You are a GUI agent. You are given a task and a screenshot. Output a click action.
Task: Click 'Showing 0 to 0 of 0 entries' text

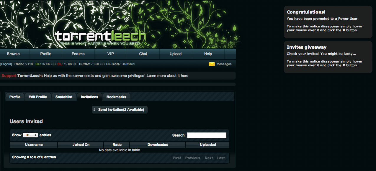(x=34, y=157)
